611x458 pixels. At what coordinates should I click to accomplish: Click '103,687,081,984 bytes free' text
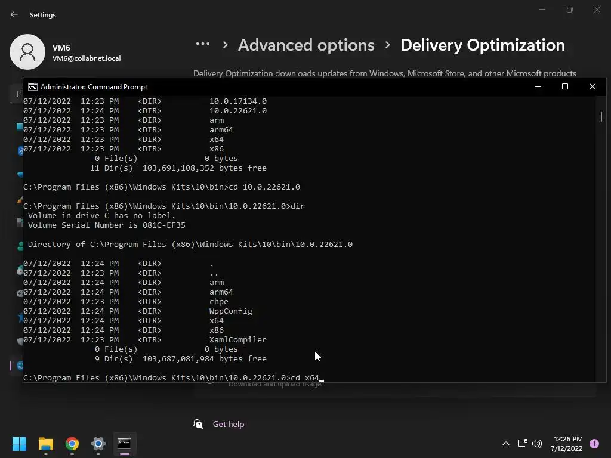click(204, 358)
